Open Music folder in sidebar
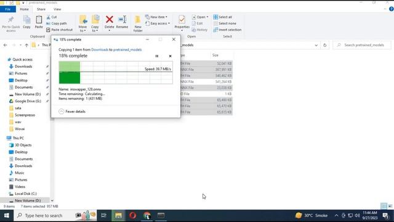The height and width of the screenshot is (222, 394). tap(19, 173)
